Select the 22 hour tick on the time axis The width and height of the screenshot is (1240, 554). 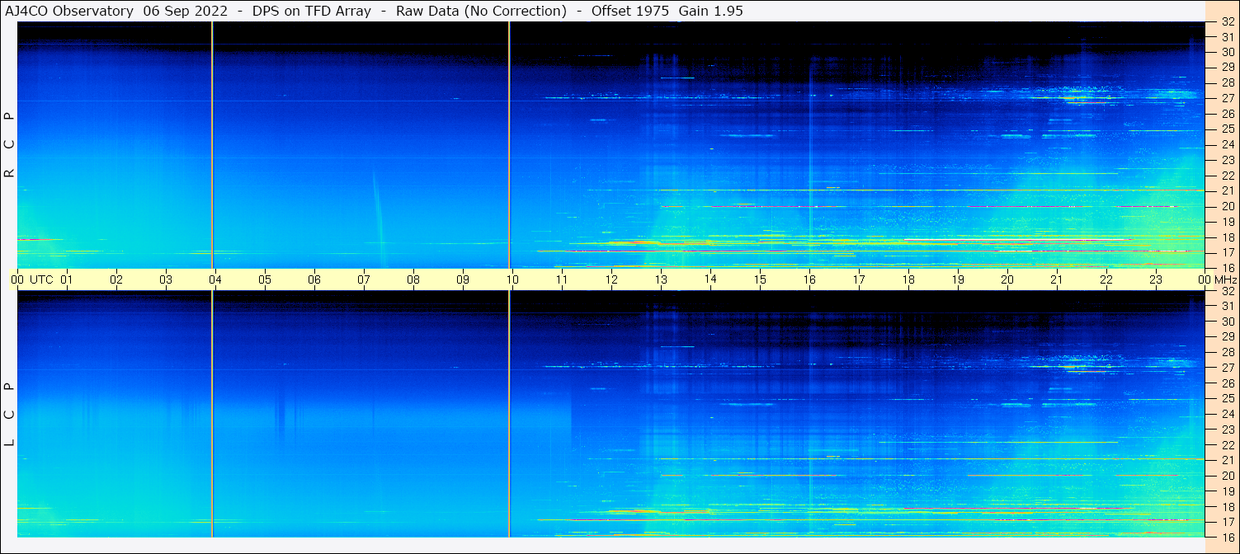[1106, 279]
